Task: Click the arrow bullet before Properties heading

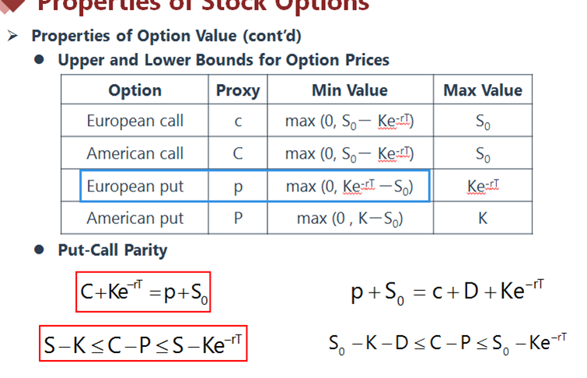Action: (x=12, y=36)
